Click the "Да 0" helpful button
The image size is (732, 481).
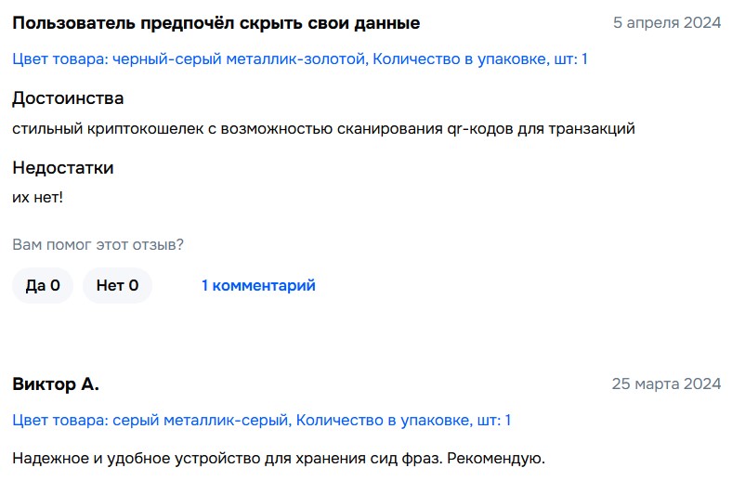click(x=43, y=285)
